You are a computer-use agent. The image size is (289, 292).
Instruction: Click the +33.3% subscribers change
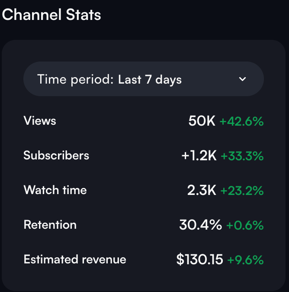tap(242, 156)
